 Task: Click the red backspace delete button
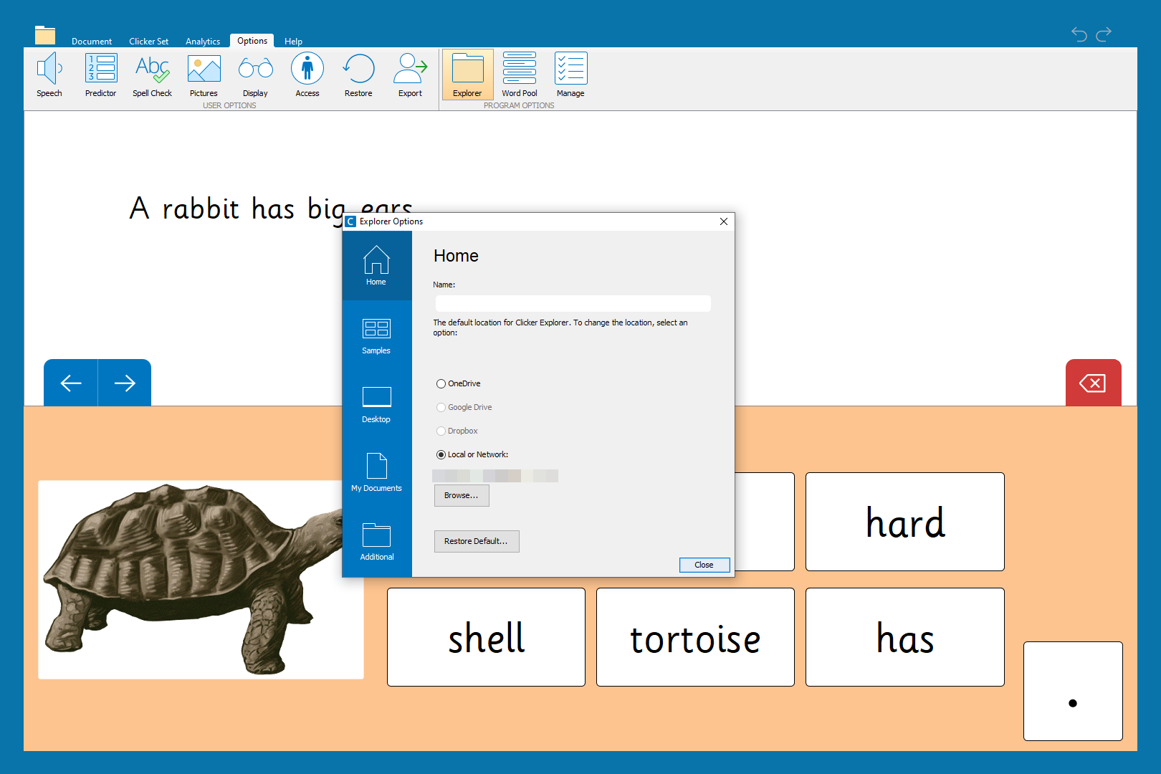pos(1092,383)
